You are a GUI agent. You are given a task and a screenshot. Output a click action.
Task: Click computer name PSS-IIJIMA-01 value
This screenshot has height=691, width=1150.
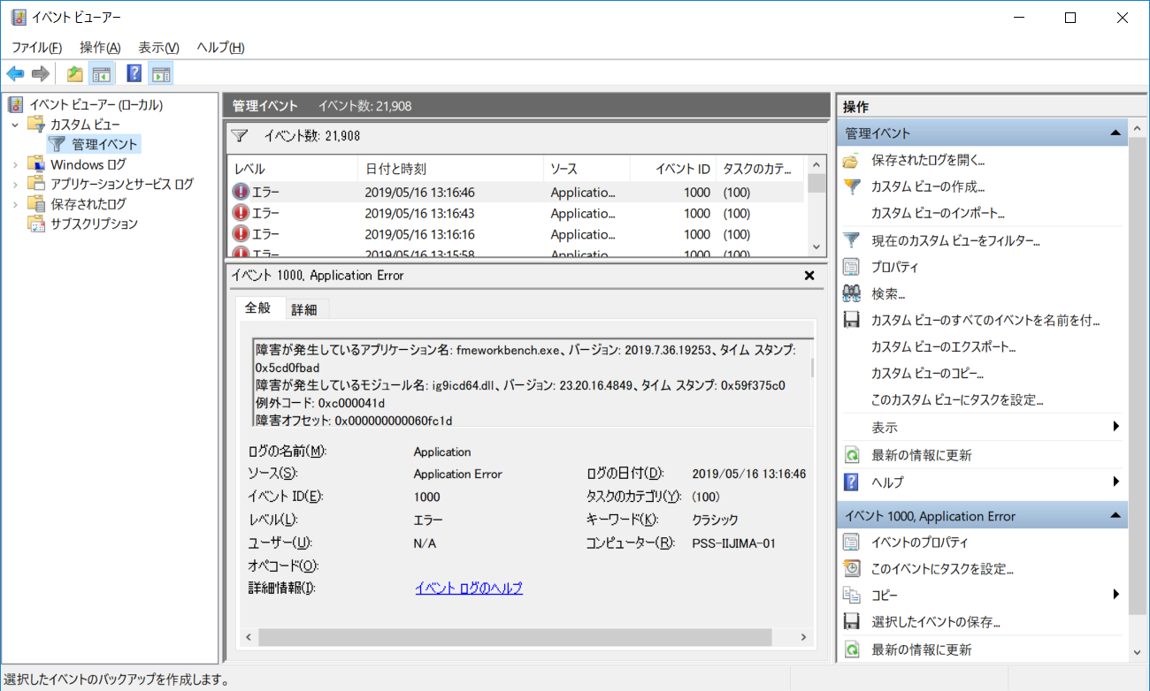click(733, 543)
